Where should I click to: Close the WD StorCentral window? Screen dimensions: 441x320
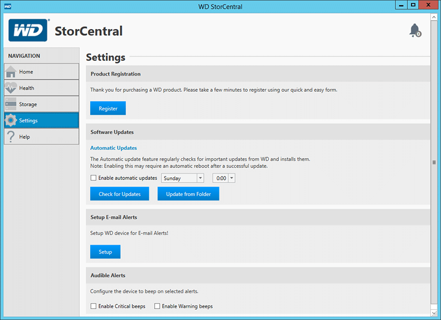click(429, 5)
